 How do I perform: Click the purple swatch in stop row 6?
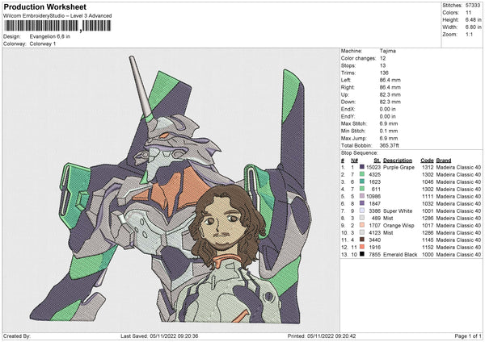click(362, 203)
